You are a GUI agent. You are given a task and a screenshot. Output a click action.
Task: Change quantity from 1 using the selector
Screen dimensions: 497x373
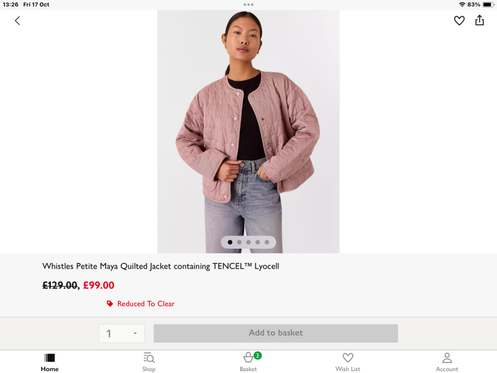tap(121, 333)
